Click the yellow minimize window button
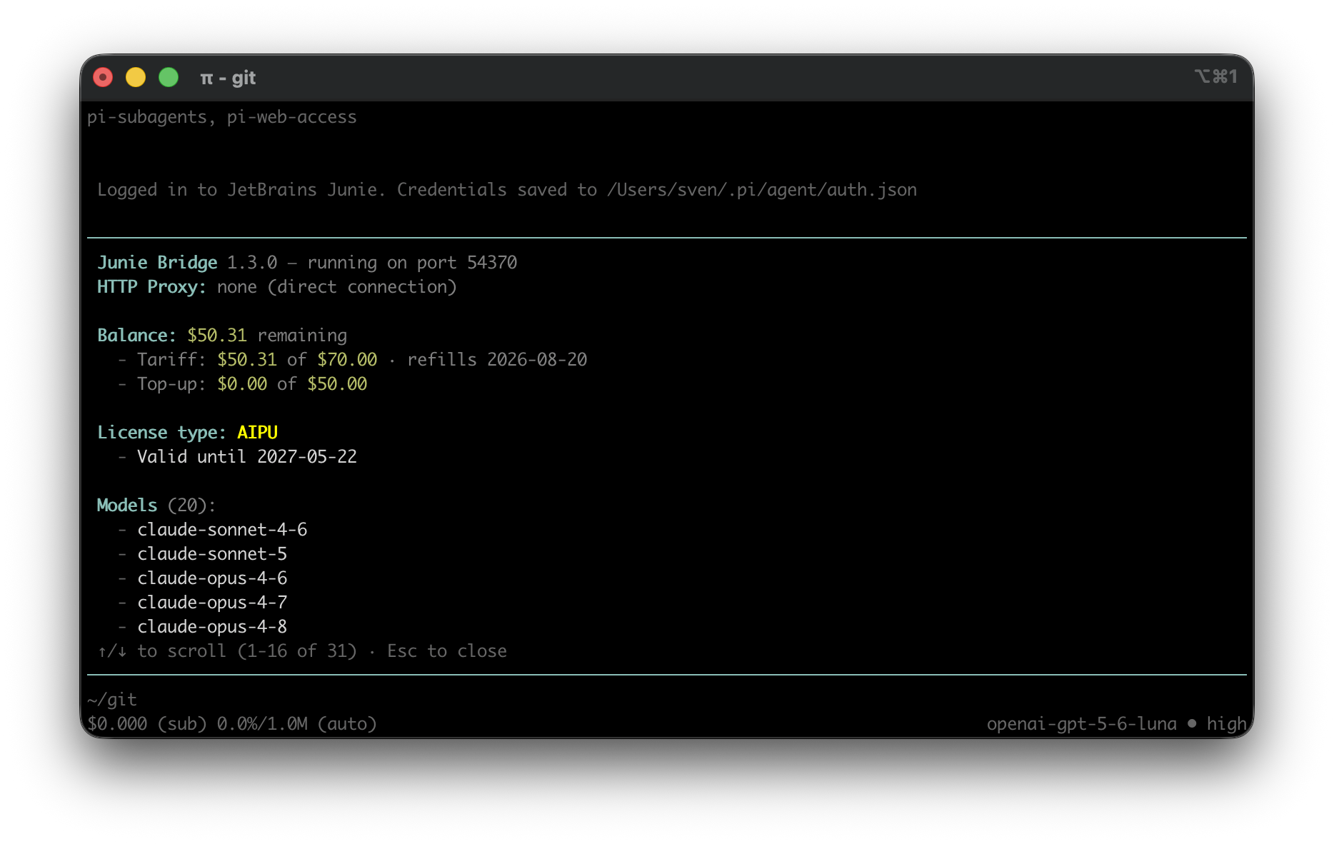The image size is (1334, 844). pos(136,77)
